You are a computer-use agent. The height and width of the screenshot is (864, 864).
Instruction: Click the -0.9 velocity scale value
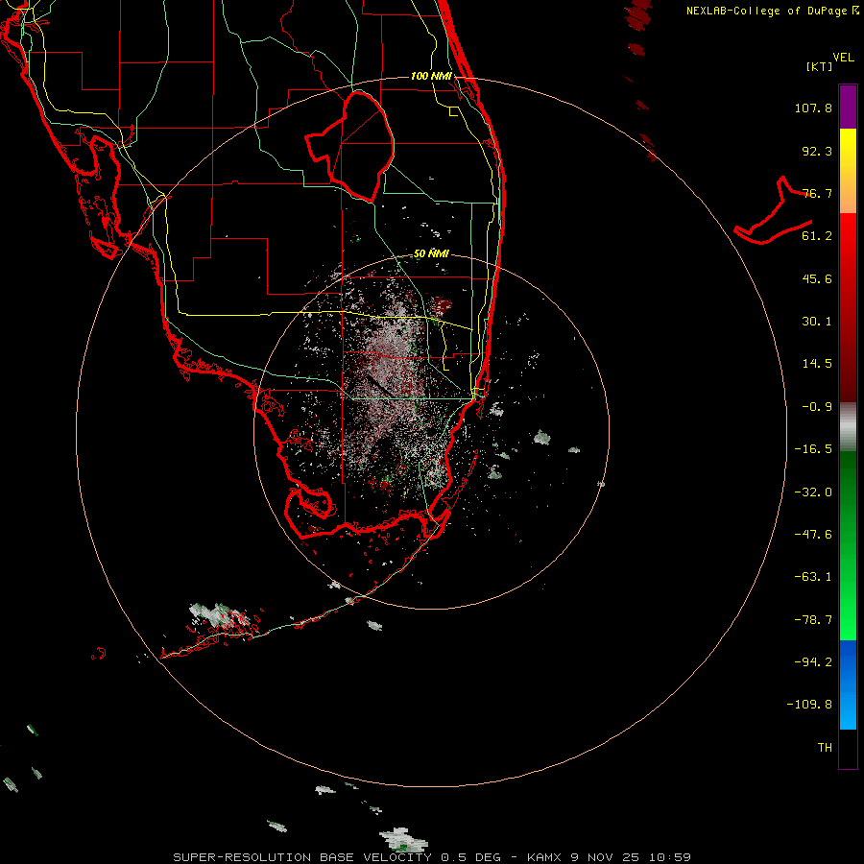[x=817, y=407]
